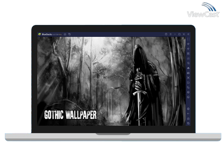
Task: Collapse the BlueStacks sidebar with double-chevron
Action: (188, 34)
